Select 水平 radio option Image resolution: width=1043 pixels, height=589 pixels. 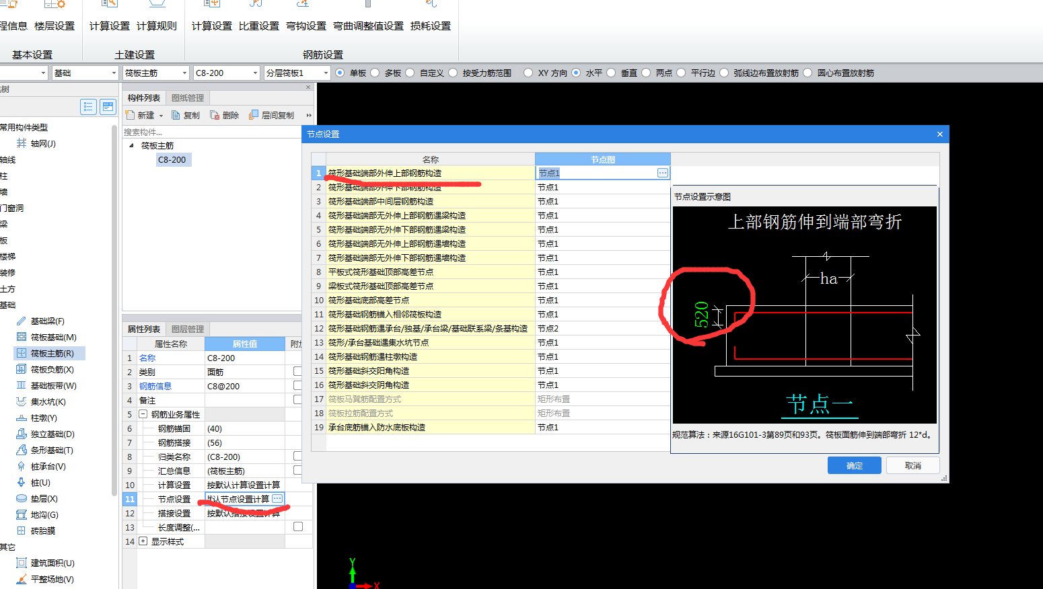point(576,73)
